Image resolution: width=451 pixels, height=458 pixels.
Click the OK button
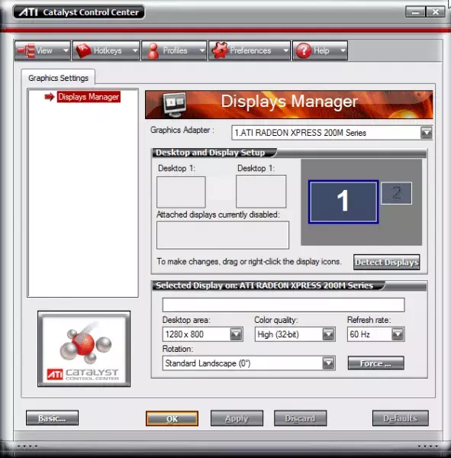point(172,418)
